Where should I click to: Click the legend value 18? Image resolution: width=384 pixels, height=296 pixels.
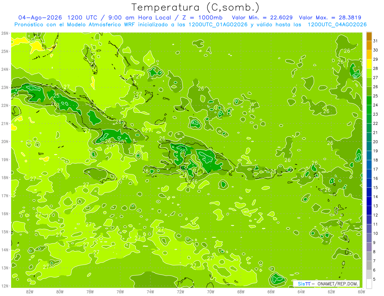point(376,160)
